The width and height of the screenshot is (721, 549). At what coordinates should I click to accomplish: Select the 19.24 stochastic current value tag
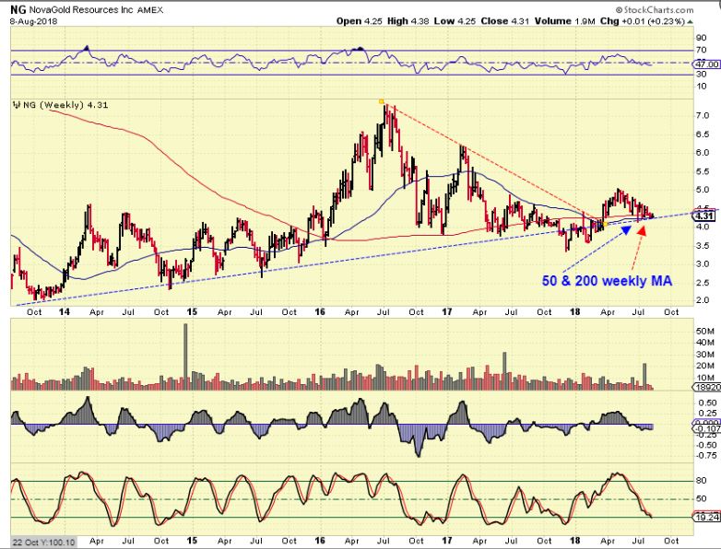click(x=708, y=518)
